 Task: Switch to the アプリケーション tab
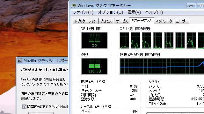tap(85, 21)
